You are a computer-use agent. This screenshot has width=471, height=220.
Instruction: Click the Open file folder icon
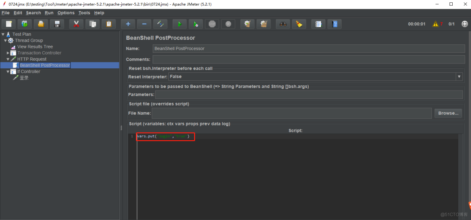[x=41, y=24]
